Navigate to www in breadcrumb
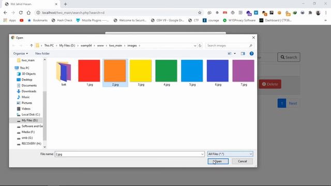This screenshot has width=331, height=186. click(100, 45)
